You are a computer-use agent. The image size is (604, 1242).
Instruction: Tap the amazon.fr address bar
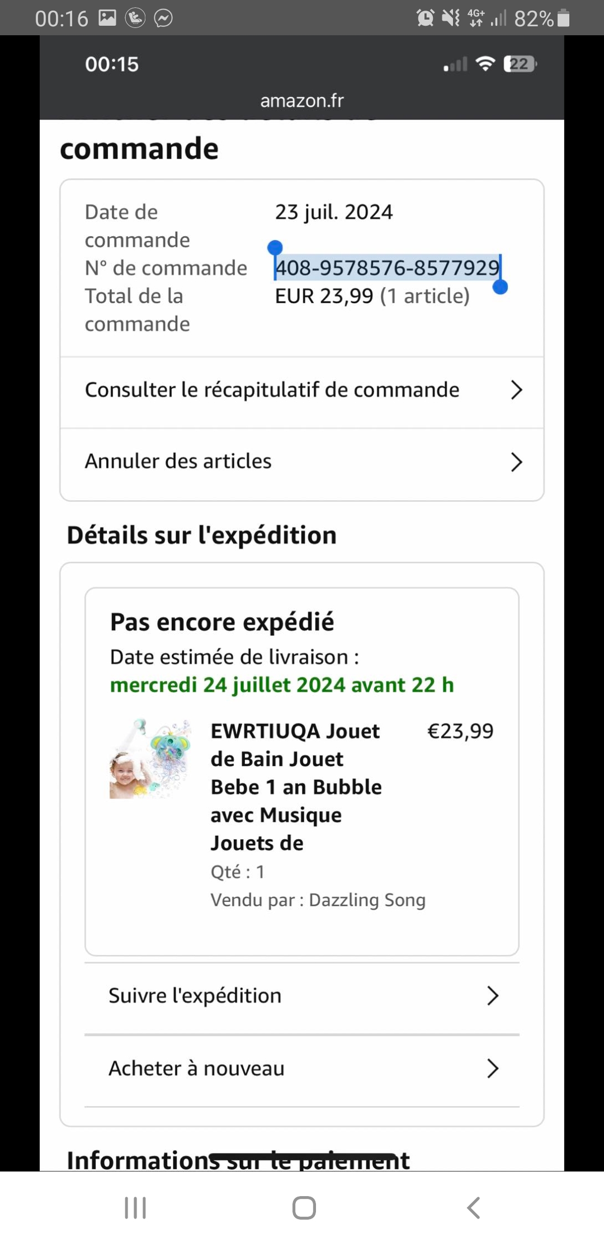pyautogui.click(x=302, y=101)
